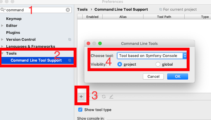Click the command search input field
211x120 pixels.
click(36, 10)
